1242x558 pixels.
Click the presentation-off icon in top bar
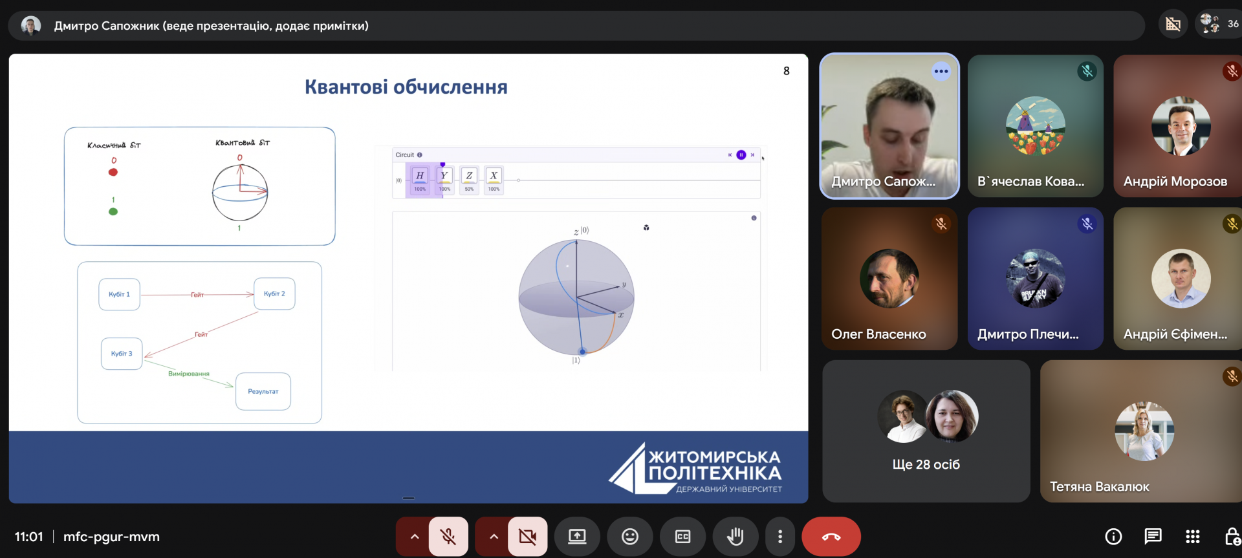[x=1173, y=25]
